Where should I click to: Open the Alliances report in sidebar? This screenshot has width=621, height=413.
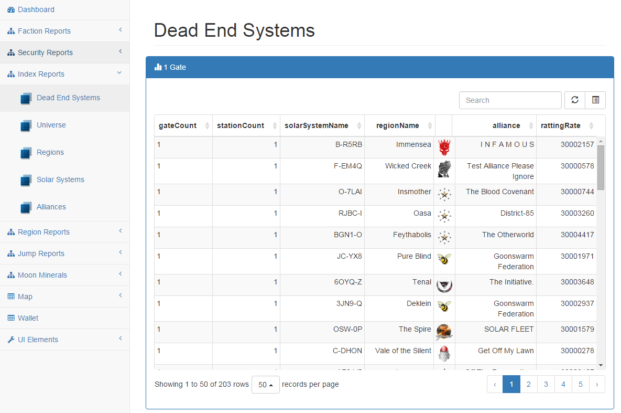pos(51,207)
